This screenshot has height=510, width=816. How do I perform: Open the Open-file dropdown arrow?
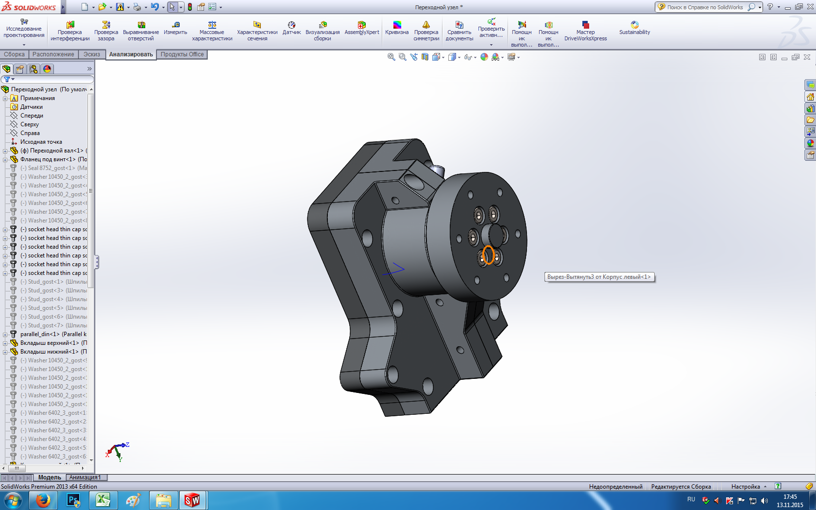[x=111, y=7]
